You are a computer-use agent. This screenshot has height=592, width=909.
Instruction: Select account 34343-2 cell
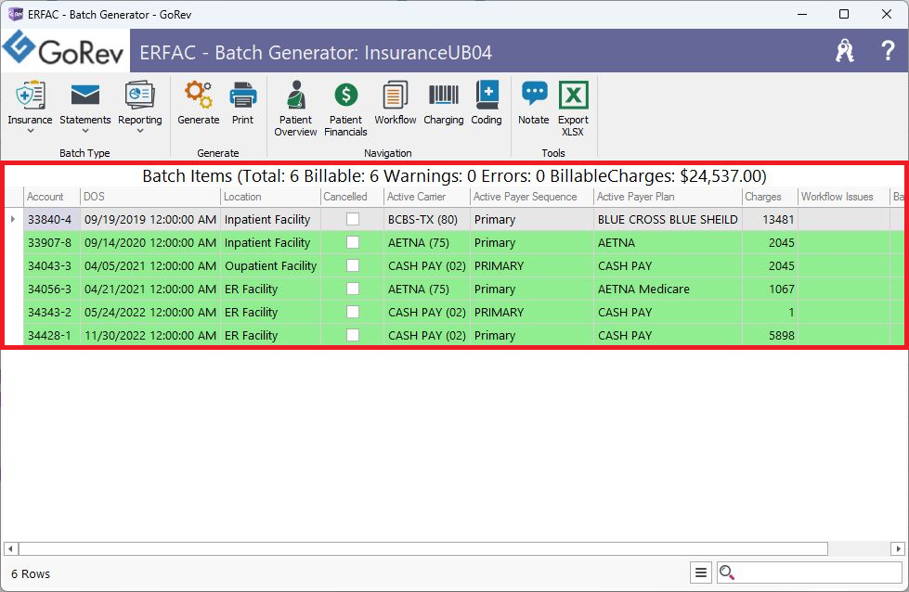52,312
